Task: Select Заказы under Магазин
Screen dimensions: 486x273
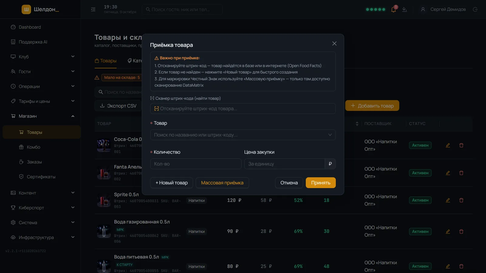Action: pos(42,162)
